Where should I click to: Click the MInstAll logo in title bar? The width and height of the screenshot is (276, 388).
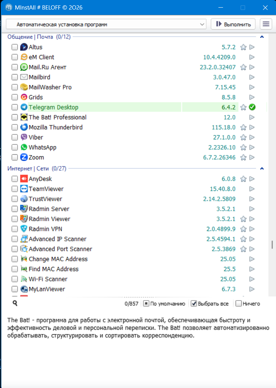pyautogui.click(x=9, y=7)
